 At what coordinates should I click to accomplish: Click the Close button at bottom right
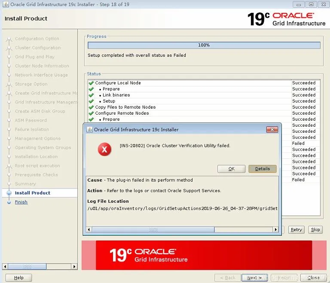point(313,278)
